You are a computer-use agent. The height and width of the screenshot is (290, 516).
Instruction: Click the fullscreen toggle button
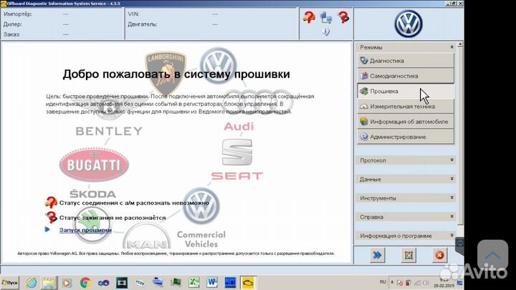(x=408, y=255)
